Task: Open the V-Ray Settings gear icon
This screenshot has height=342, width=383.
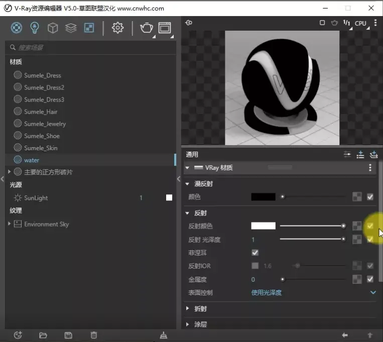Action: [x=117, y=28]
